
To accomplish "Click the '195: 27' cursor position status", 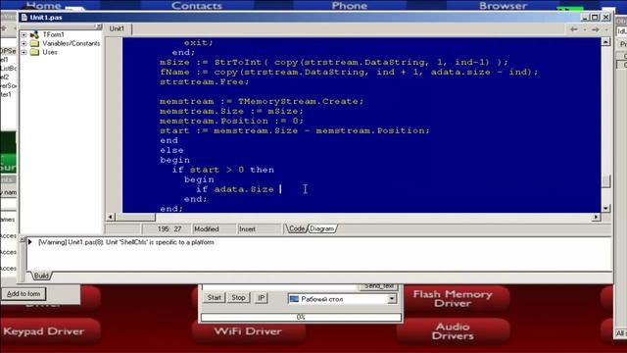I will 169,228.
